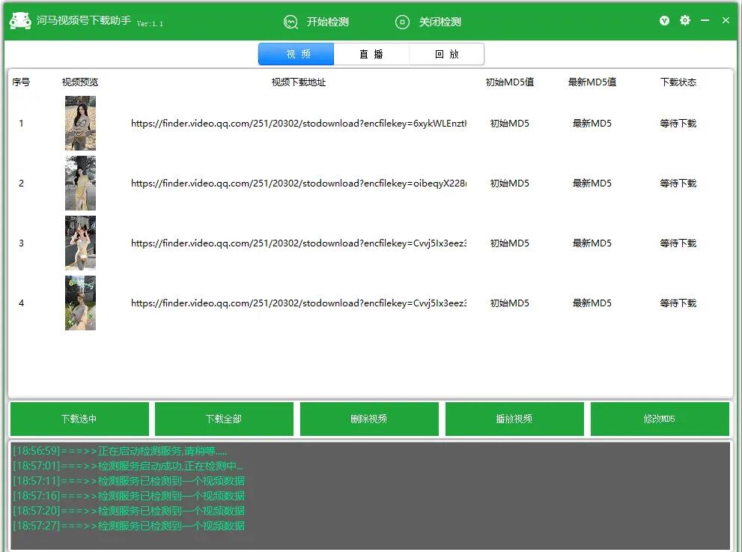This screenshot has width=742, height=552.
Task: Click the 河马视频号下载助手 title text
Action: click(84, 20)
